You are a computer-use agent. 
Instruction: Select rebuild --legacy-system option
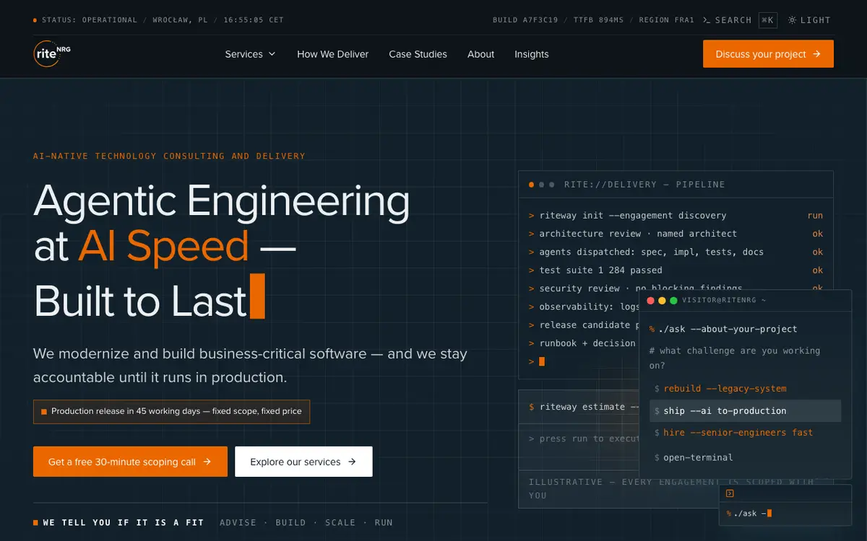(x=745, y=389)
